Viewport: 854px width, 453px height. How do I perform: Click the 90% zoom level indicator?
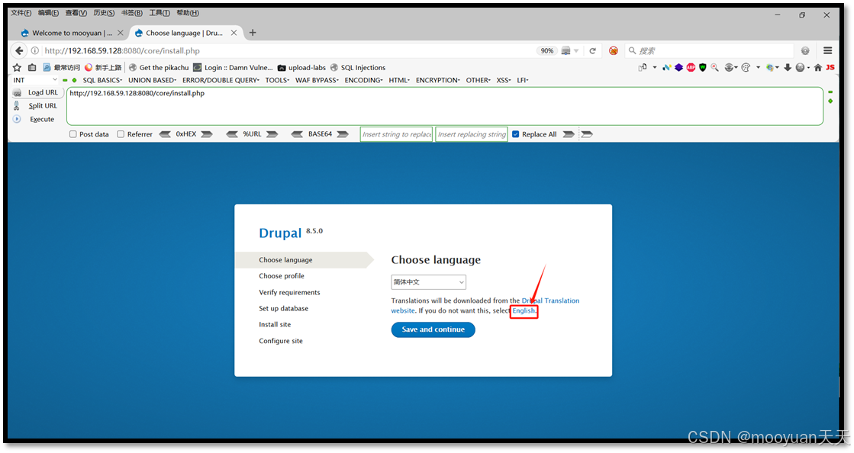click(x=547, y=50)
